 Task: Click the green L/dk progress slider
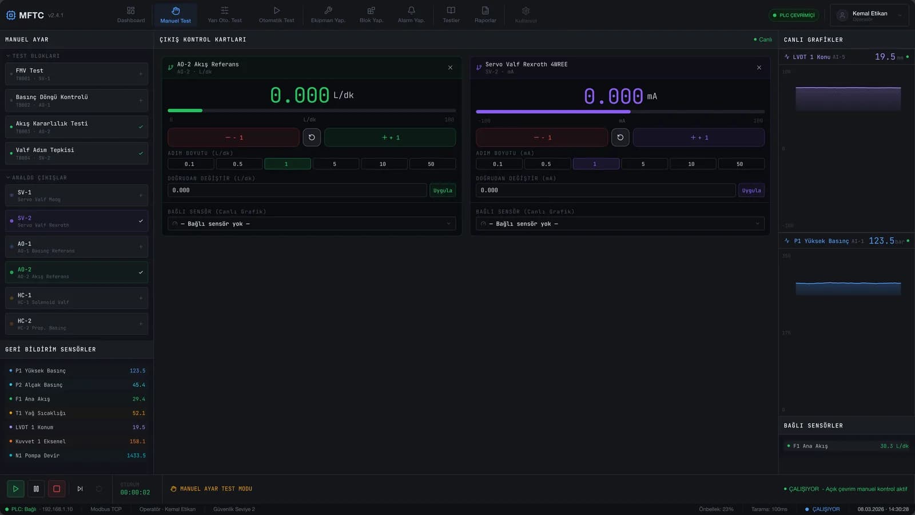point(312,110)
